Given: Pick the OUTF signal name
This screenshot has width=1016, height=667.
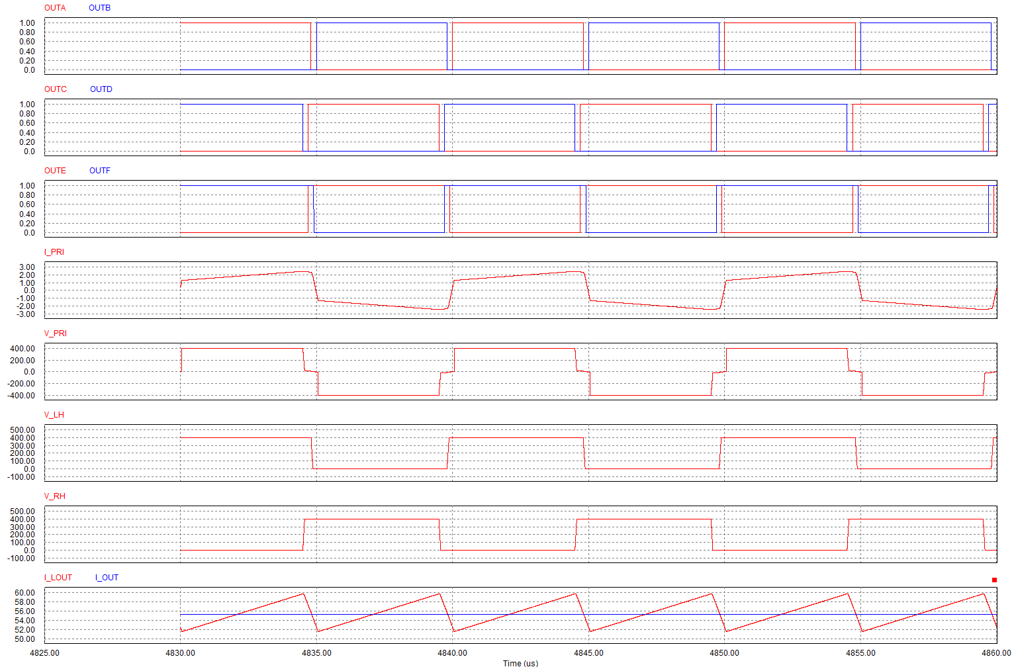Looking at the screenshot, I should (x=100, y=171).
